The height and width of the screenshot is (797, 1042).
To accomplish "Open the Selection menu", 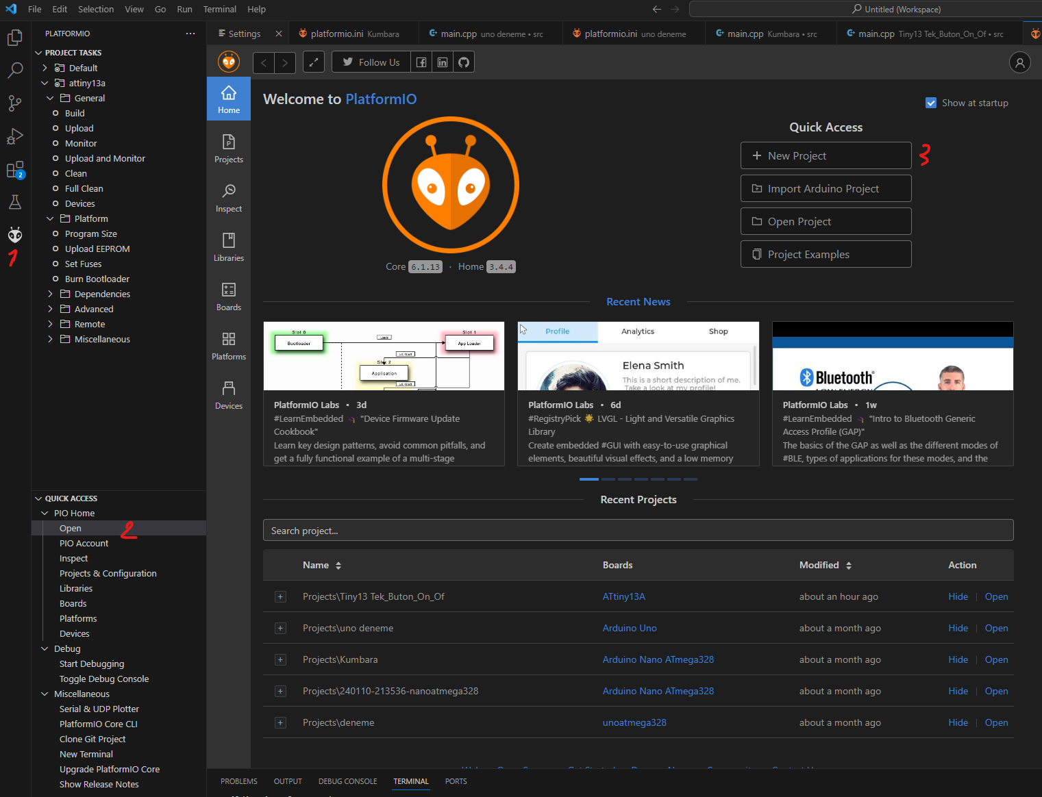I will (x=96, y=9).
